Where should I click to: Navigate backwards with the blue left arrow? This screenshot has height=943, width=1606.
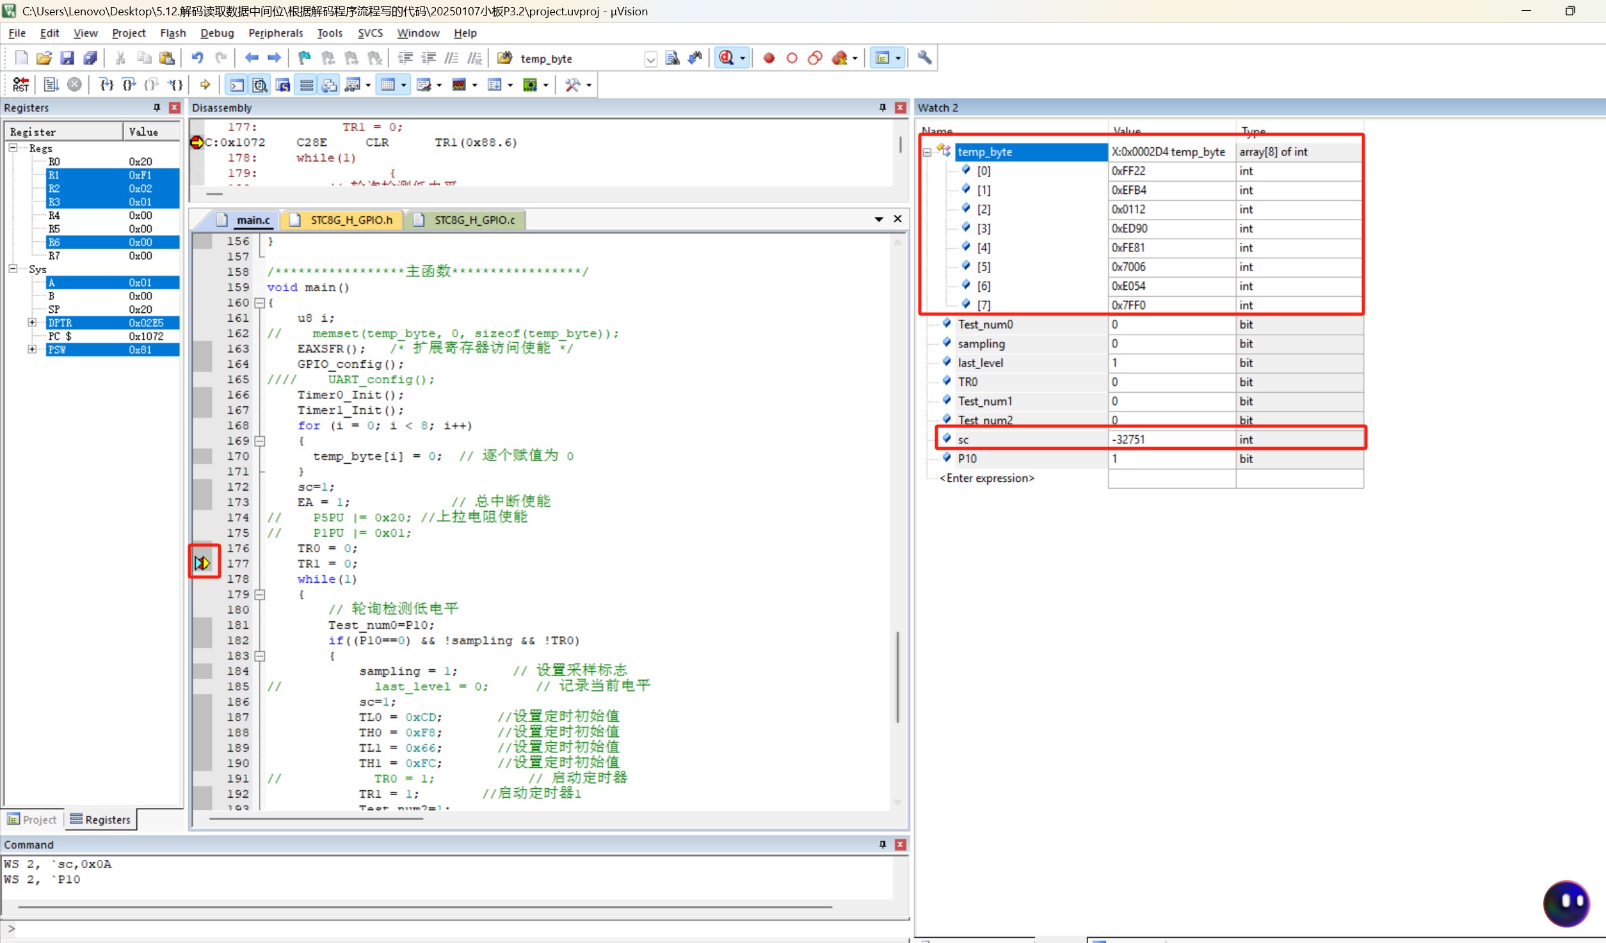coord(252,58)
